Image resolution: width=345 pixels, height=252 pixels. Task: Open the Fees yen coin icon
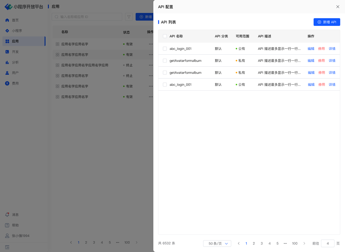(x=7, y=83)
